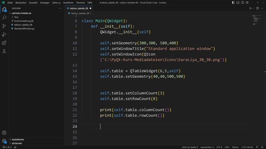Select the lektion_tabelle_08 editor tab

[x=79, y=8]
